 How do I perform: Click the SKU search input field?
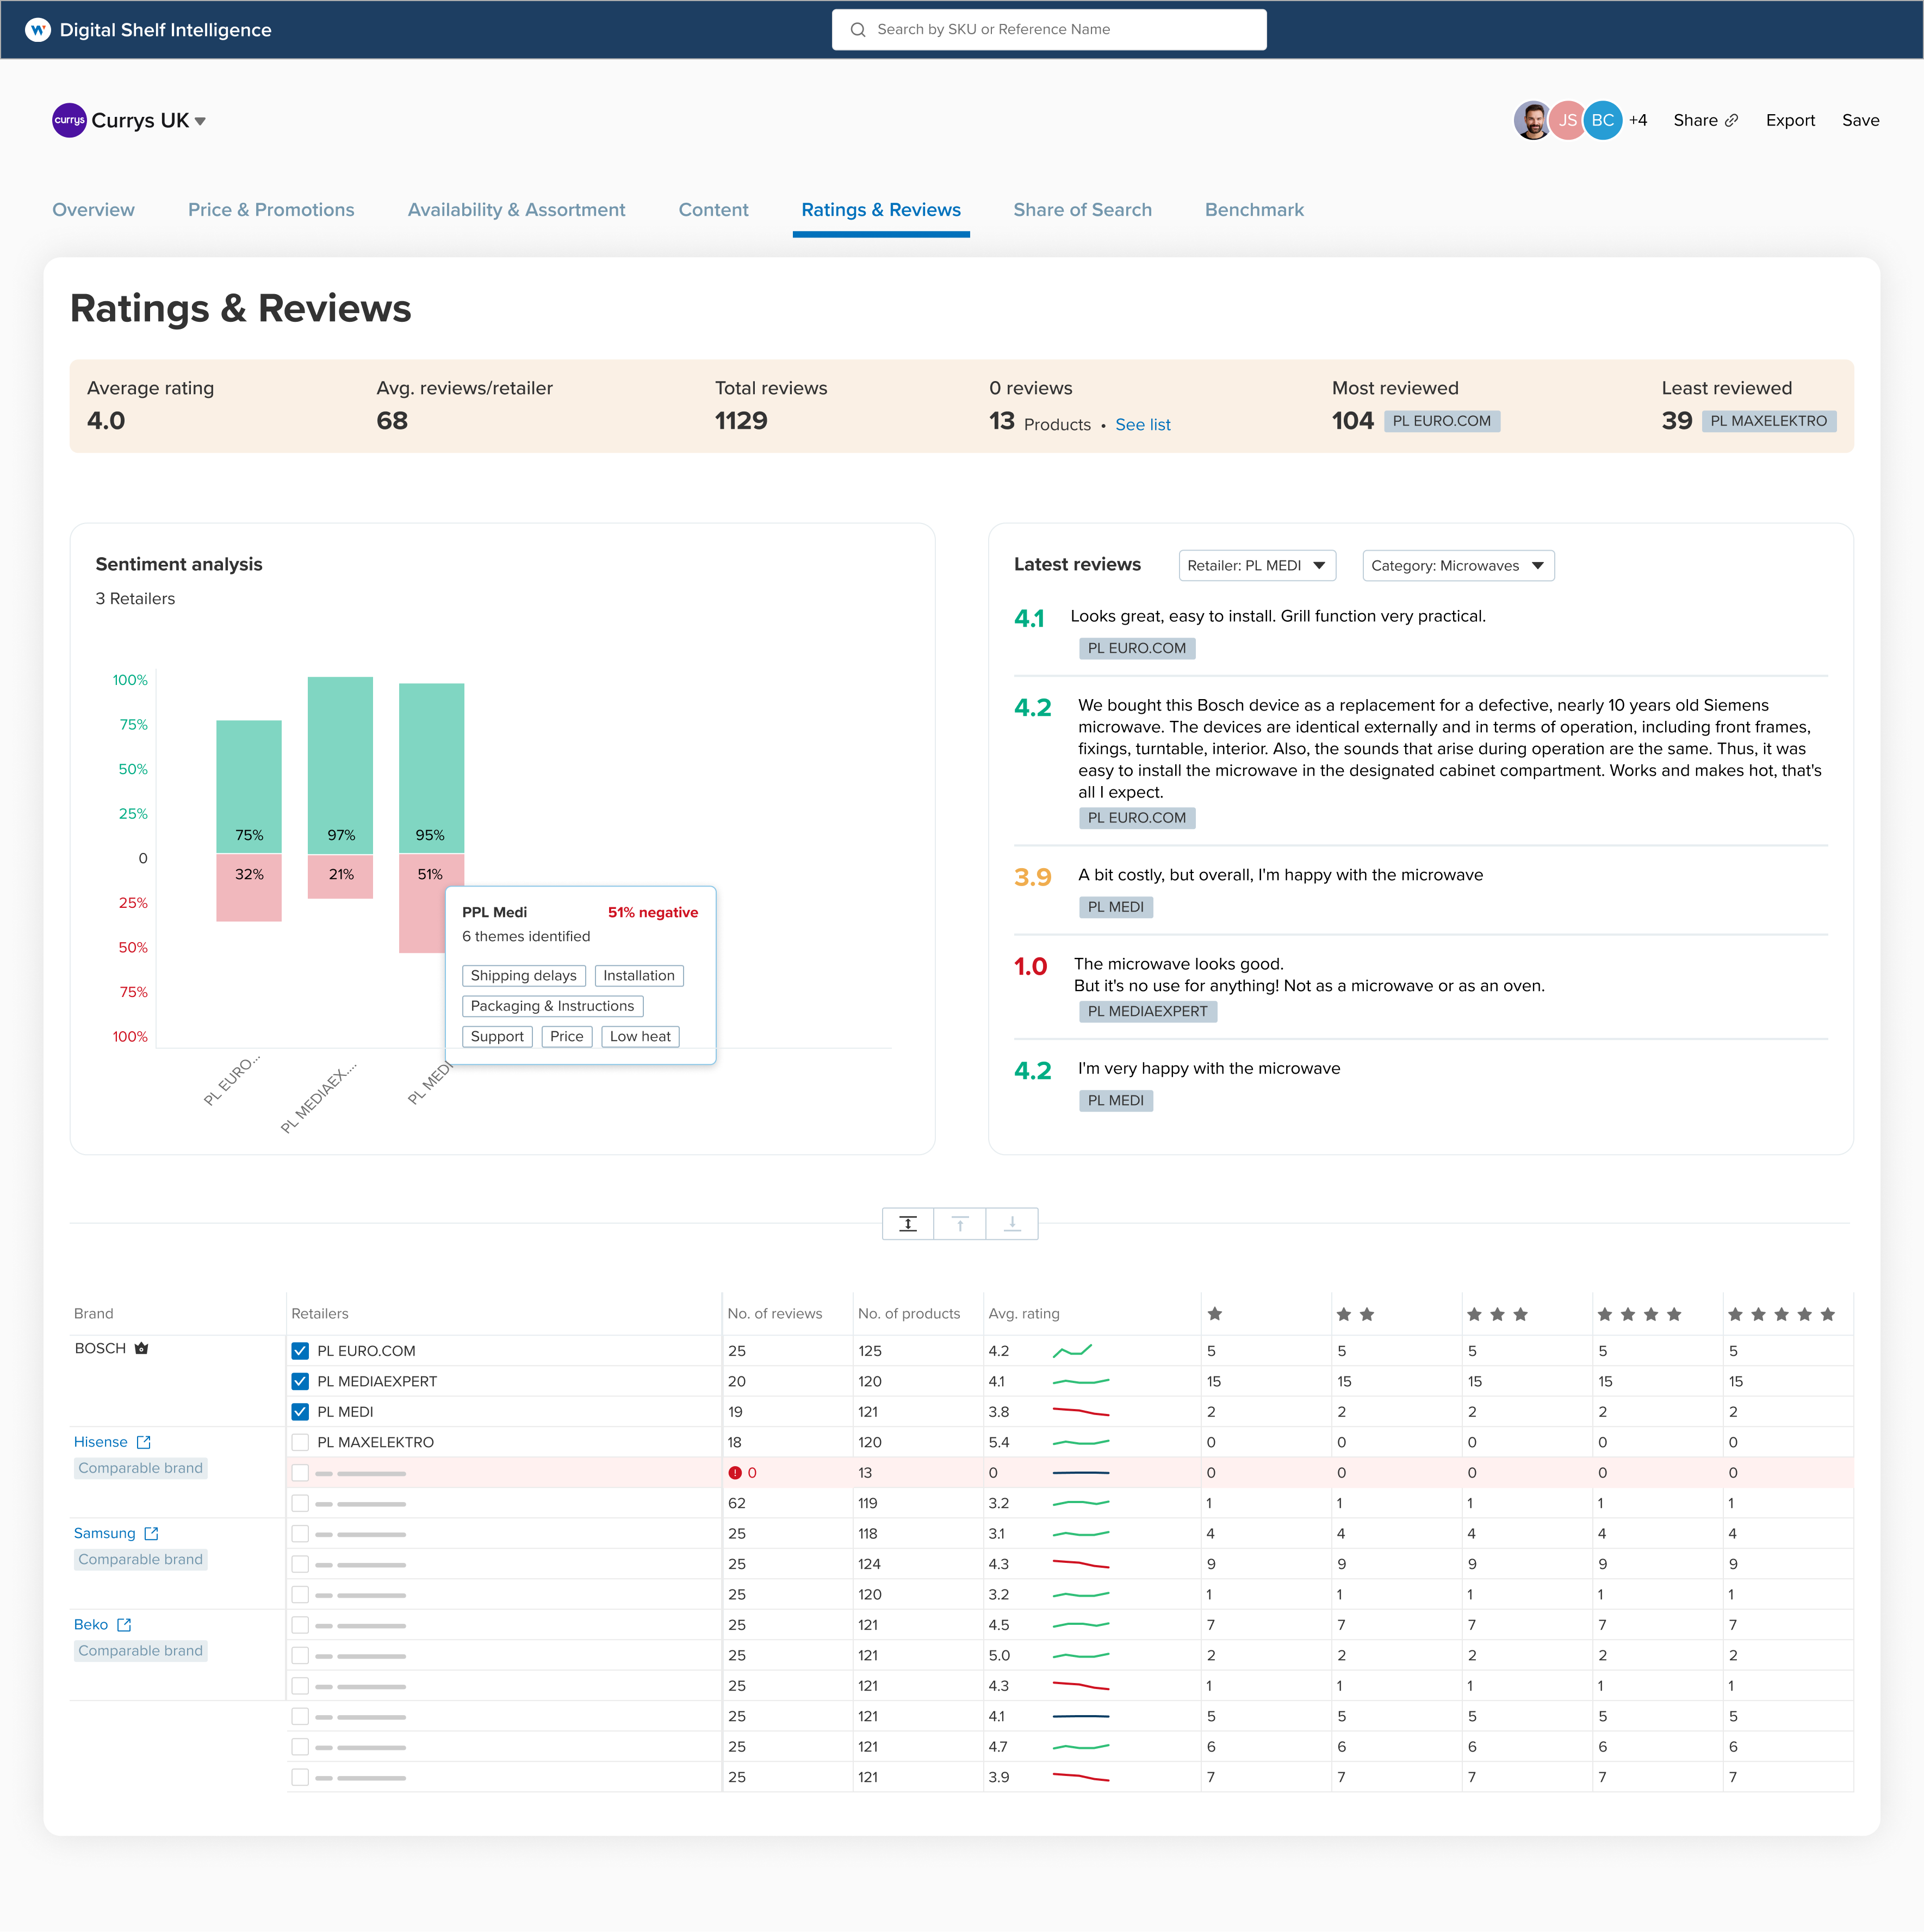[x=1048, y=30]
